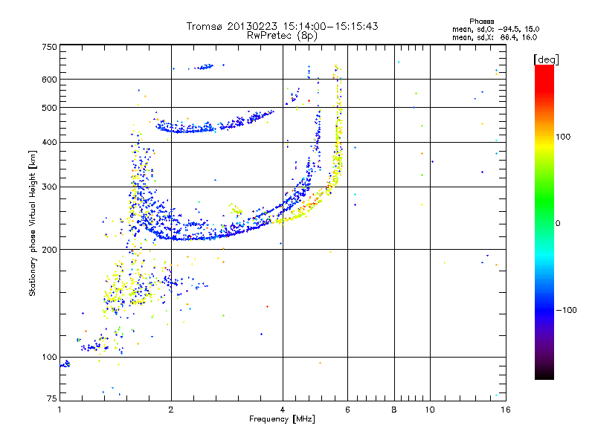595x446 pixels.
Task: Click the y-axis tick label '200'
Action: pos(49,250)
